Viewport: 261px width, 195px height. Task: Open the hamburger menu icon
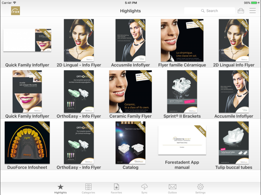(252, 11)
